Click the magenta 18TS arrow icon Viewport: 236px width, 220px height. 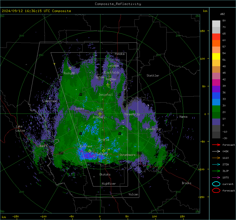[x=216, y=178]
